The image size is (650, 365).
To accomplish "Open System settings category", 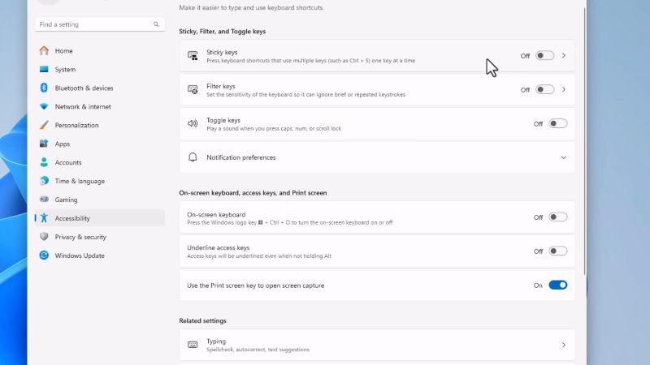I will pyautogui.click(x=99, y=69).
